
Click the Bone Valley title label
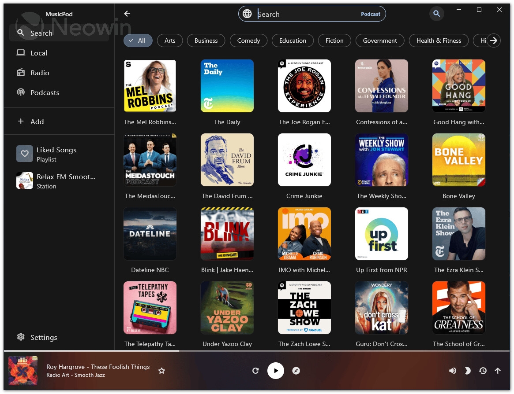pyautogui.click(x=458, y=196)
